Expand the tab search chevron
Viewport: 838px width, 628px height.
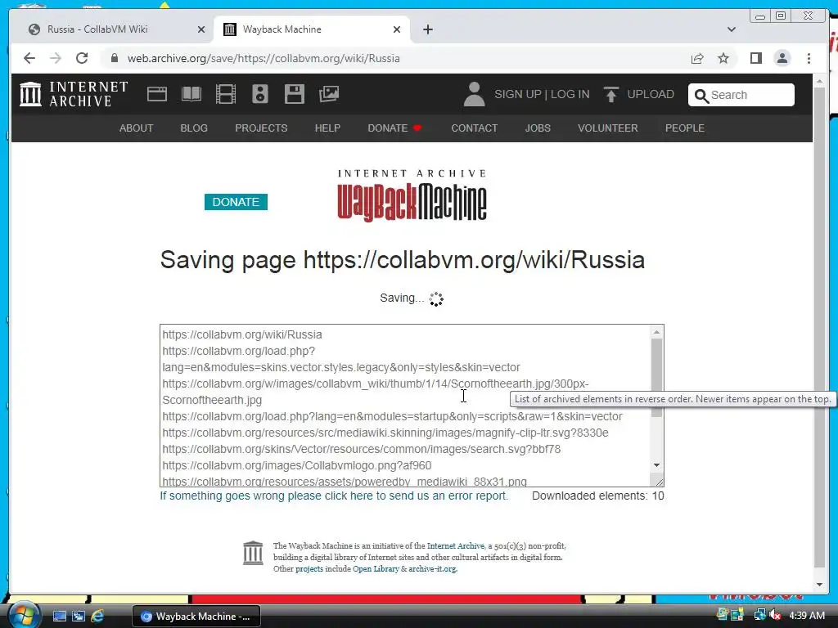coord(731,29)
